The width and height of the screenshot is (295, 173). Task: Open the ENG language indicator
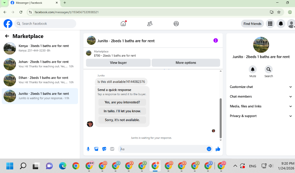[252, 166]
